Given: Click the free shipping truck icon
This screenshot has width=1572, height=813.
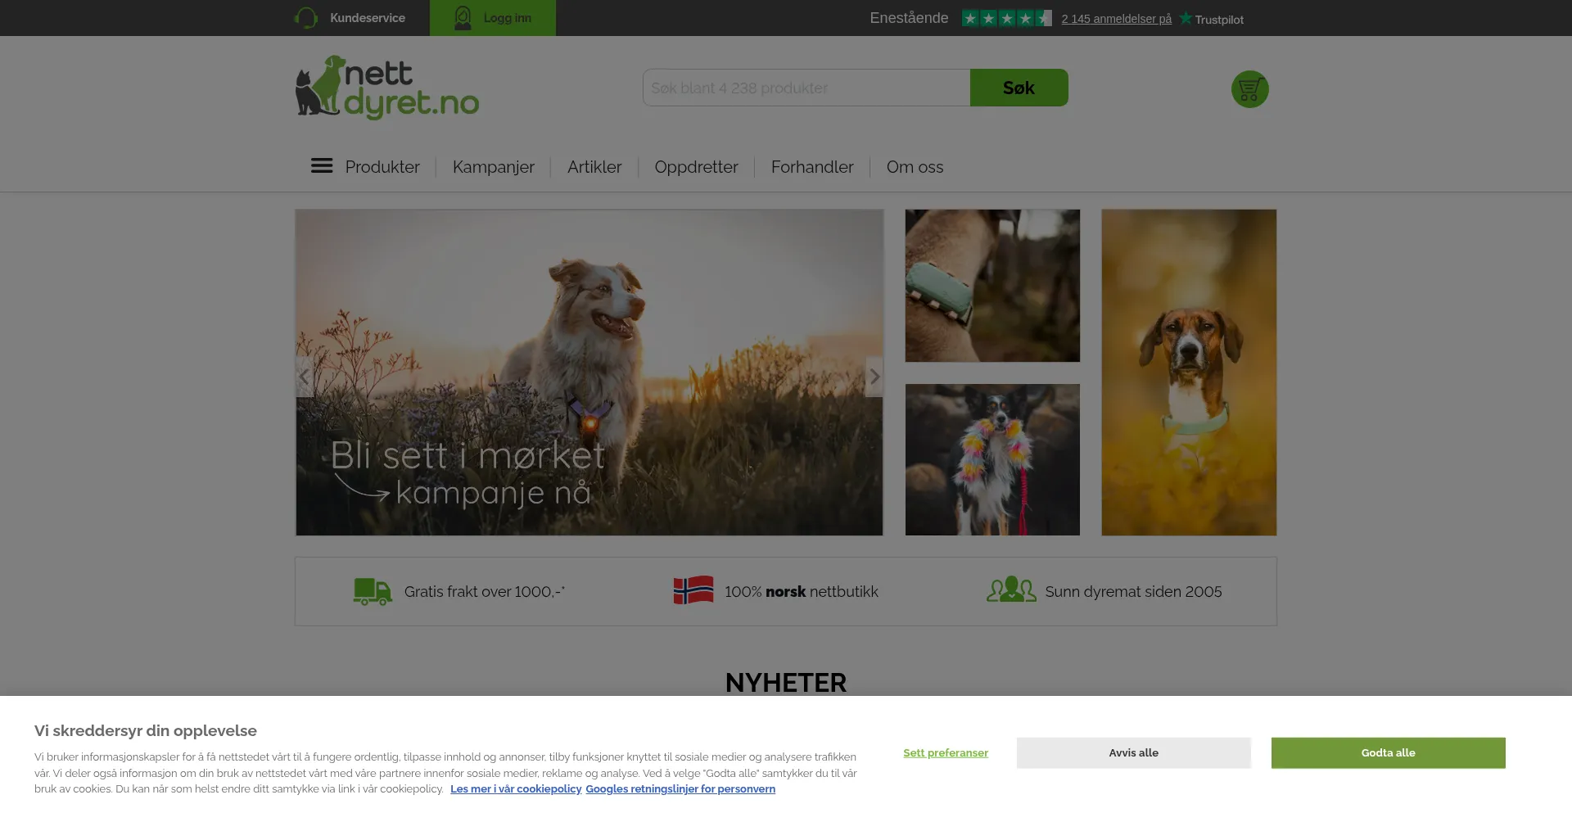Looking at the screenshot, I should 373,591.
